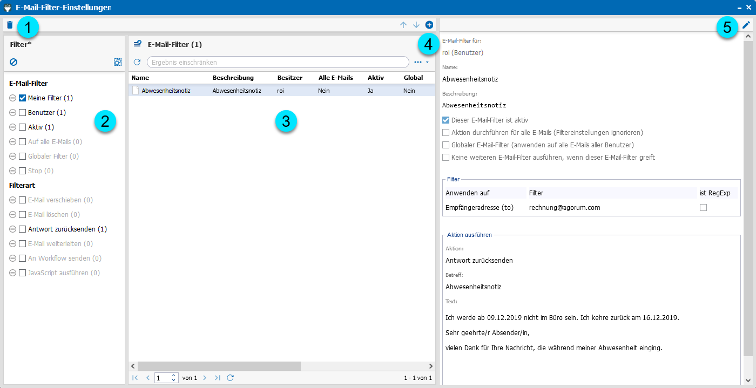This screenshot has width=756, height=388.
Task: Exclude 'E-Mail weiterleiten' via minus icon
Action: 13,244
